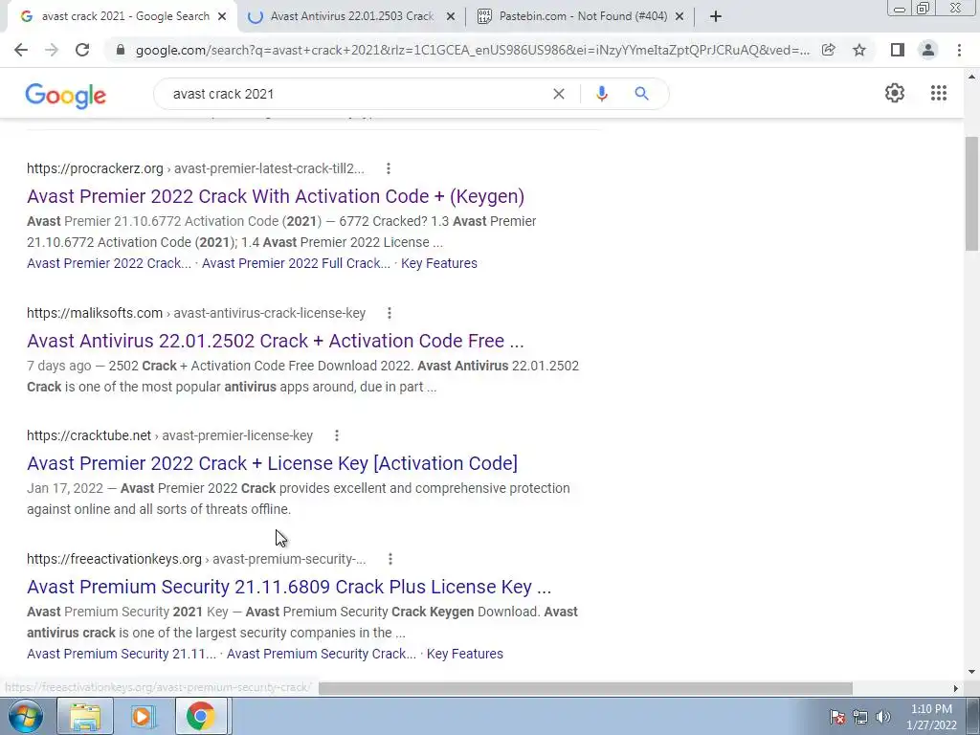Image resolution: width=980 pixels, height=735 pixels.
Task: Go to Google home via logo
Action: [66, 96]
